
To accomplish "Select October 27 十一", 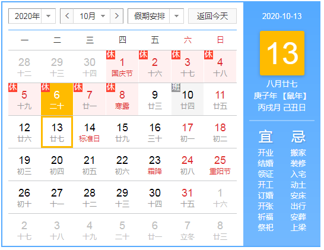I will [x=57, y=198].
